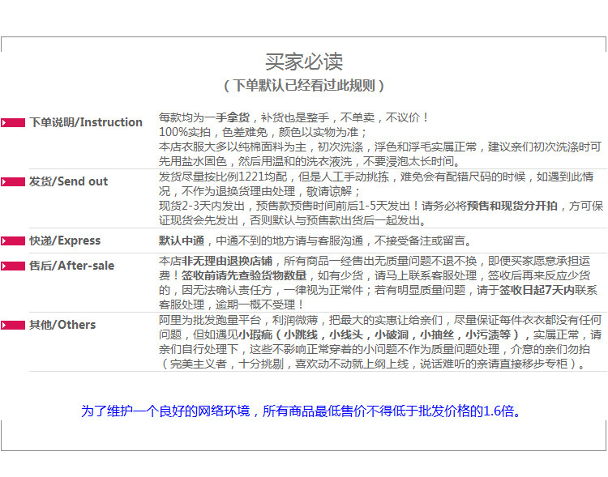Click the red arrow icon beside 售后/After-sale
Image resolution: width=608 pixels, height=477 pixels.
[13, 266]
